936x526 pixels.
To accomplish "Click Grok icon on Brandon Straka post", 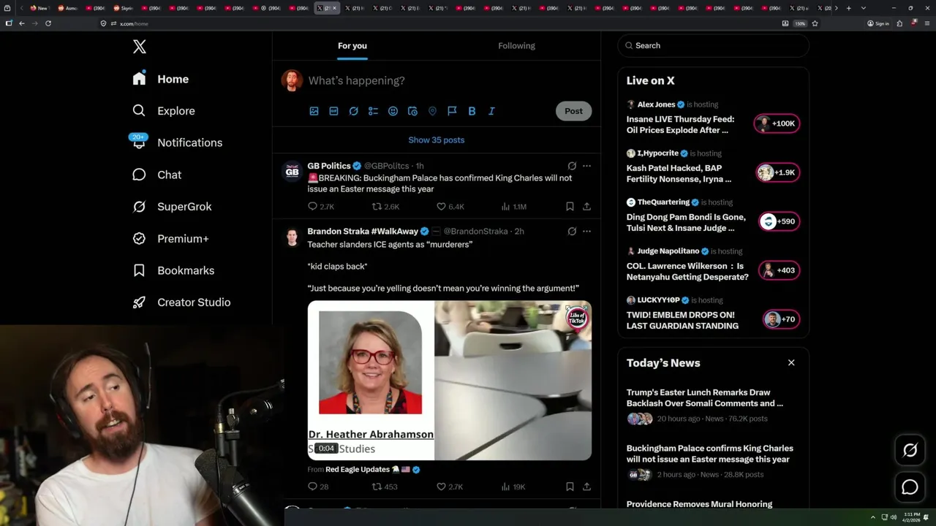I will pos(572,232).
